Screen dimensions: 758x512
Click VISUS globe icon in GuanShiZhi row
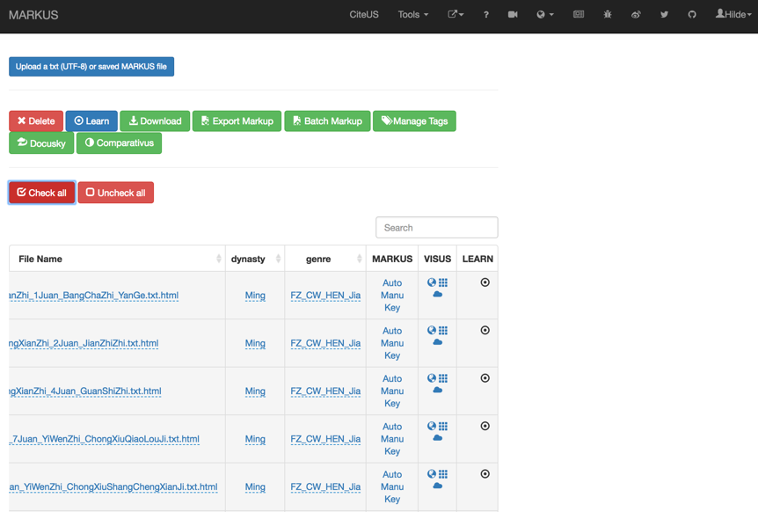point(432,378)
